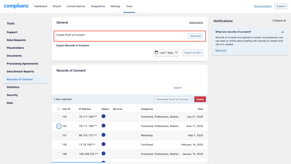The height and width of the screenshot is (164, 291).
Task: Sort by the Date column header
Action: click(200, 109)
